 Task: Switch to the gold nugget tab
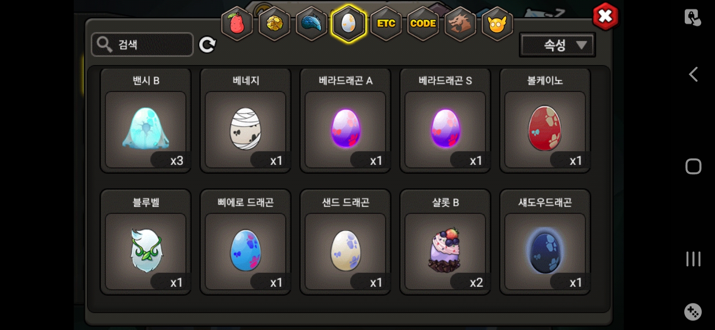pos(274,24)
